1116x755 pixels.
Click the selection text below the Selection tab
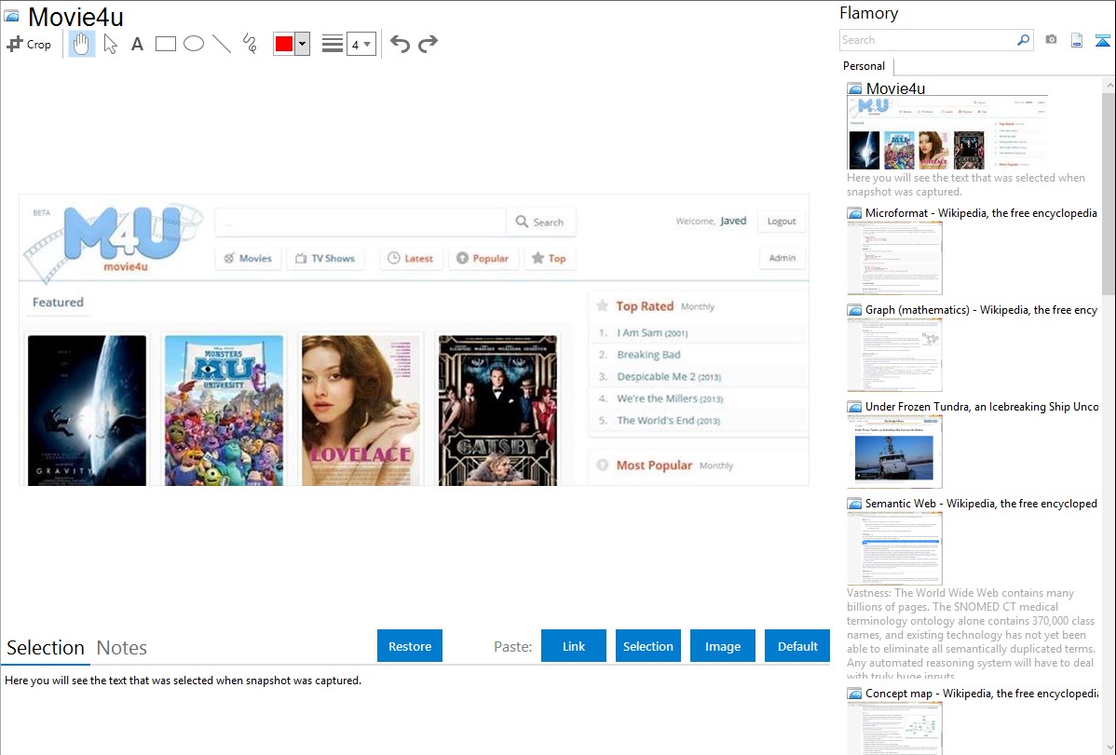(183, 681)
